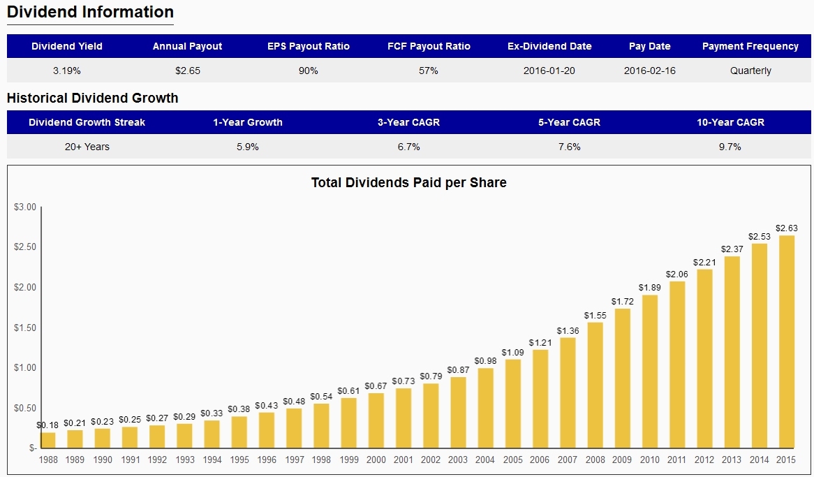This screenshot has width=814, height=477.
Task: Click the $1.21 data label above 2006
Action: (540, 343)
